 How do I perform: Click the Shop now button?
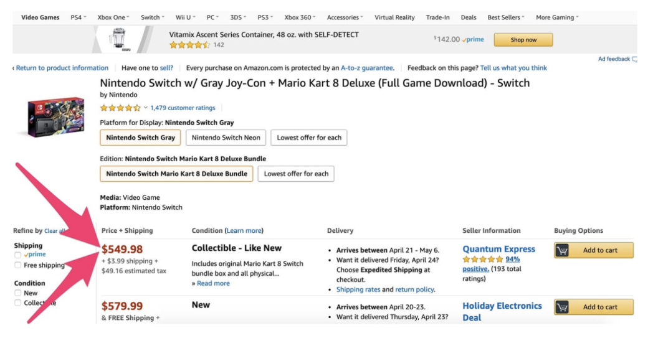pos(523,40)
